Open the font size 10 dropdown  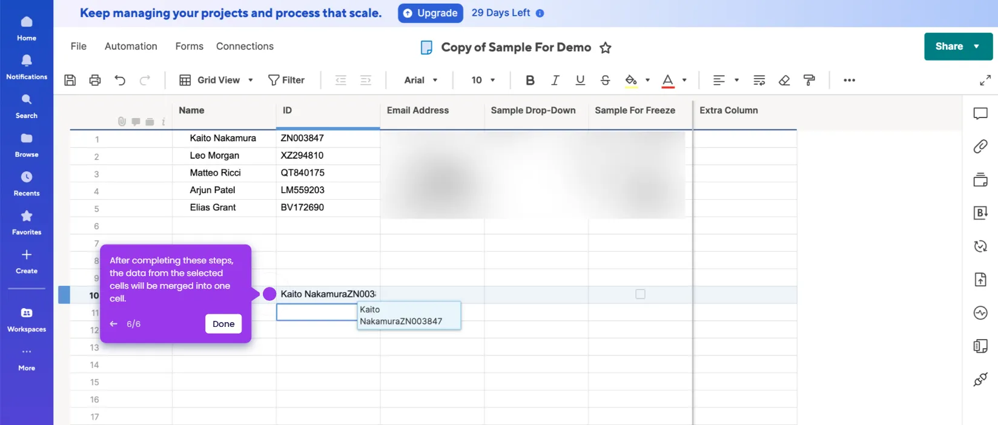(x=483, y=80)
